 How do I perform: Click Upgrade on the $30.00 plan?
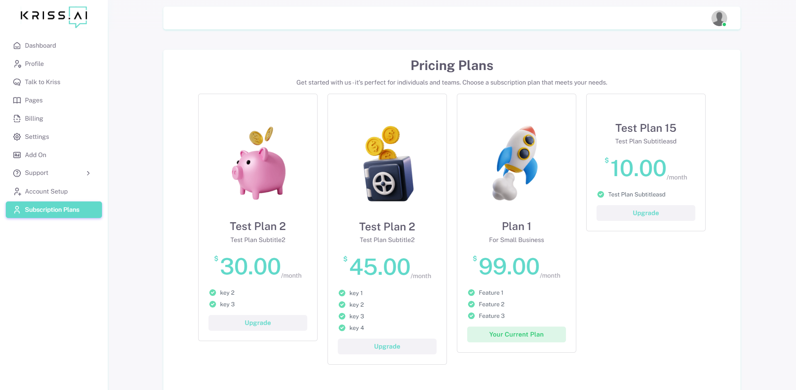[x=258, y=323]
